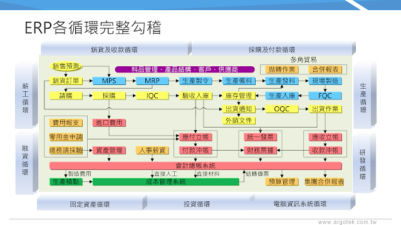Open the www.argotek.com.tw link
Image resolution: width=401 pixels, height=225 pixels.
pos(348,222)
